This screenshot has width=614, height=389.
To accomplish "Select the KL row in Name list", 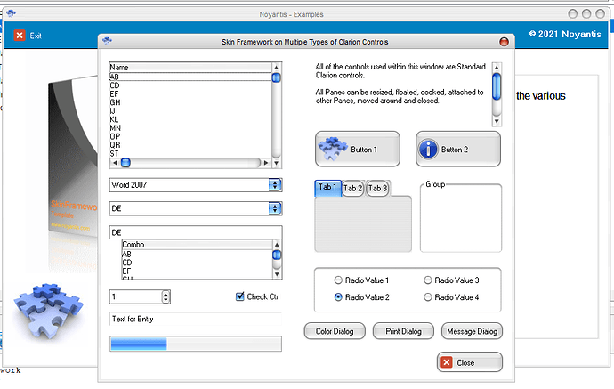I will pyautogui.click(x=190, y=119).
